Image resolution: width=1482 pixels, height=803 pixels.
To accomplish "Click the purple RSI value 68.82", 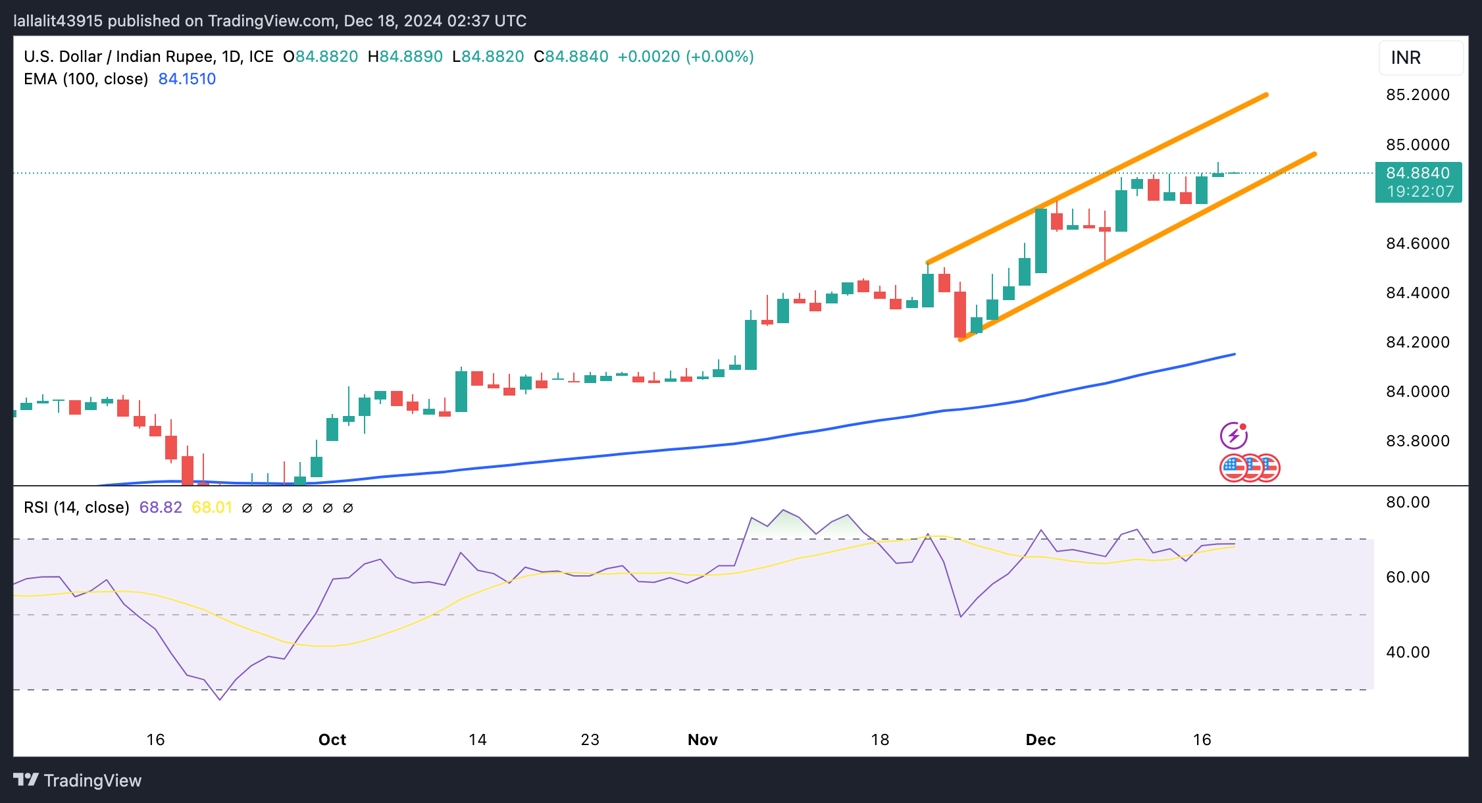I will [160, 507].
